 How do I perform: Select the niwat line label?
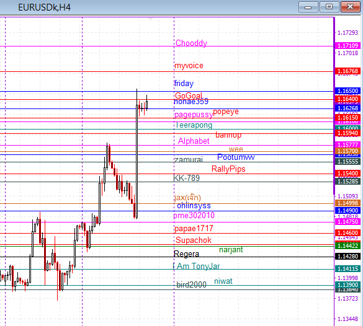tap(223, 281)
